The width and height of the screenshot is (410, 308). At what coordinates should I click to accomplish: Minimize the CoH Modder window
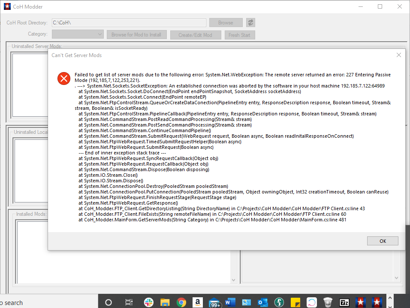click(x=361, y=6)
